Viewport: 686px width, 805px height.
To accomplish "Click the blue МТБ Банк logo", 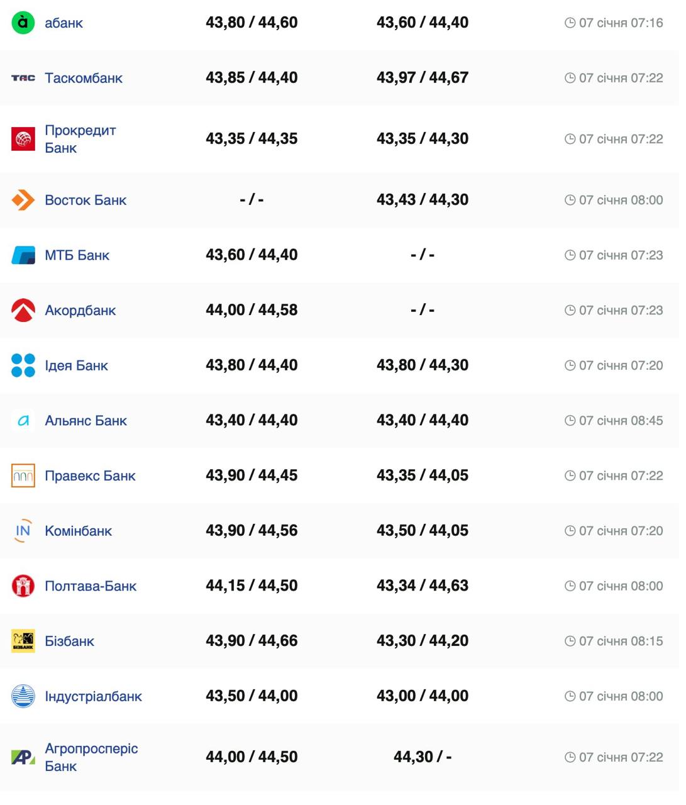I will coord(23,255).
